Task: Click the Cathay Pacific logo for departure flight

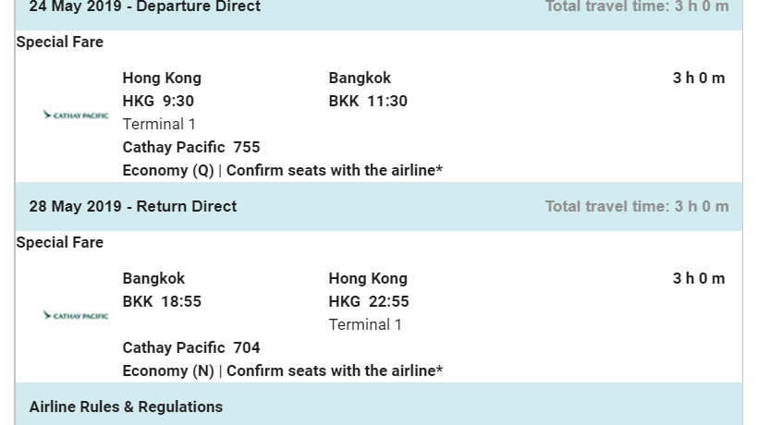Action: pyautogui.click(x=76, y=115)
